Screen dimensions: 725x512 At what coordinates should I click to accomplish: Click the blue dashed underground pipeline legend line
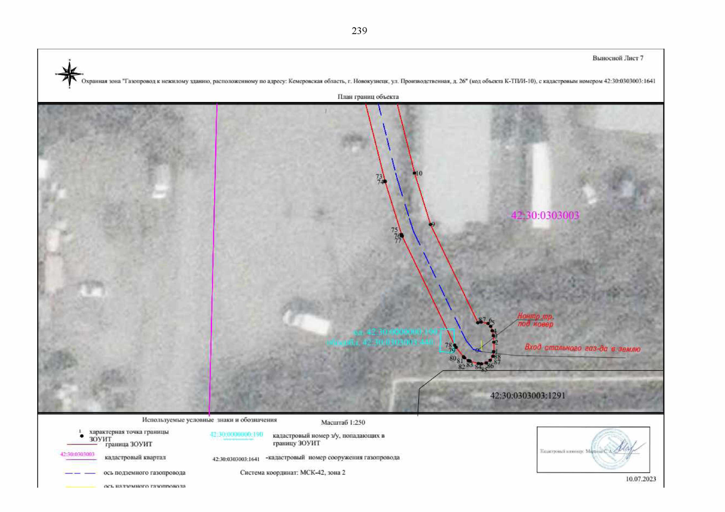(80, 473)
